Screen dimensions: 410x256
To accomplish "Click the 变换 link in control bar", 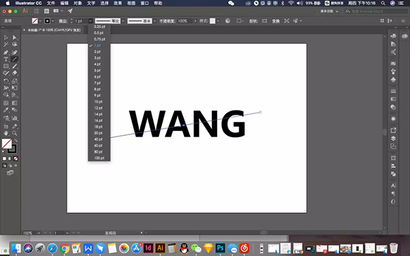I will (x=276, y=21).
